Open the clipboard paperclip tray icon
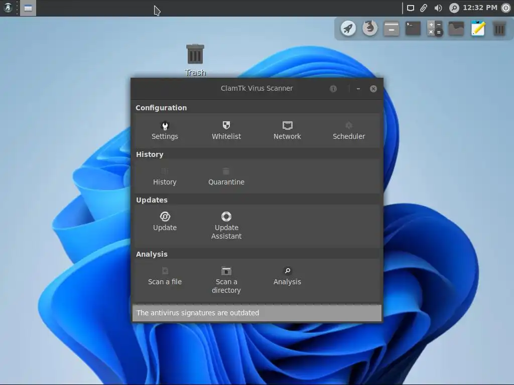The width and height of the screenshot is (514, 385). (x=424, y=8)
